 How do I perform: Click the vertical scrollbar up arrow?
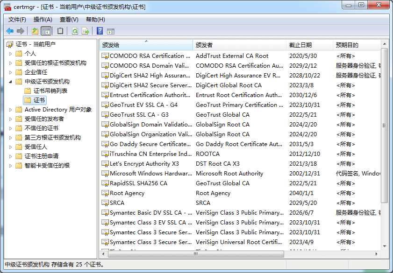pyautogui.click(x=385, y=44)
